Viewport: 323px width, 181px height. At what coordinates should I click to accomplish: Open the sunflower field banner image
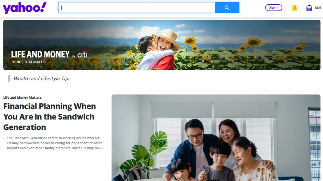(x=162, y=45)
